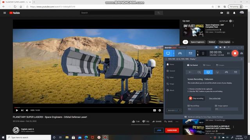Add this page to favorites star

pyautogui.click(x=212, y=7)
